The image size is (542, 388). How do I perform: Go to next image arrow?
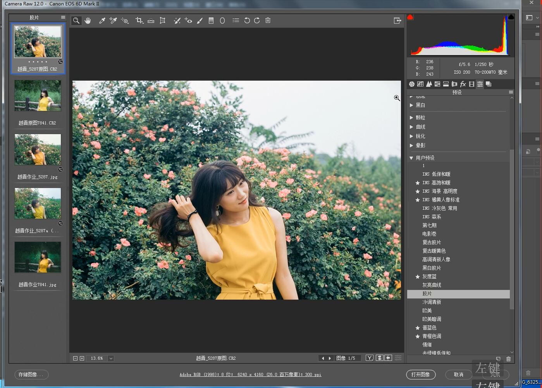pyautogui.click(x=330, y=358)
